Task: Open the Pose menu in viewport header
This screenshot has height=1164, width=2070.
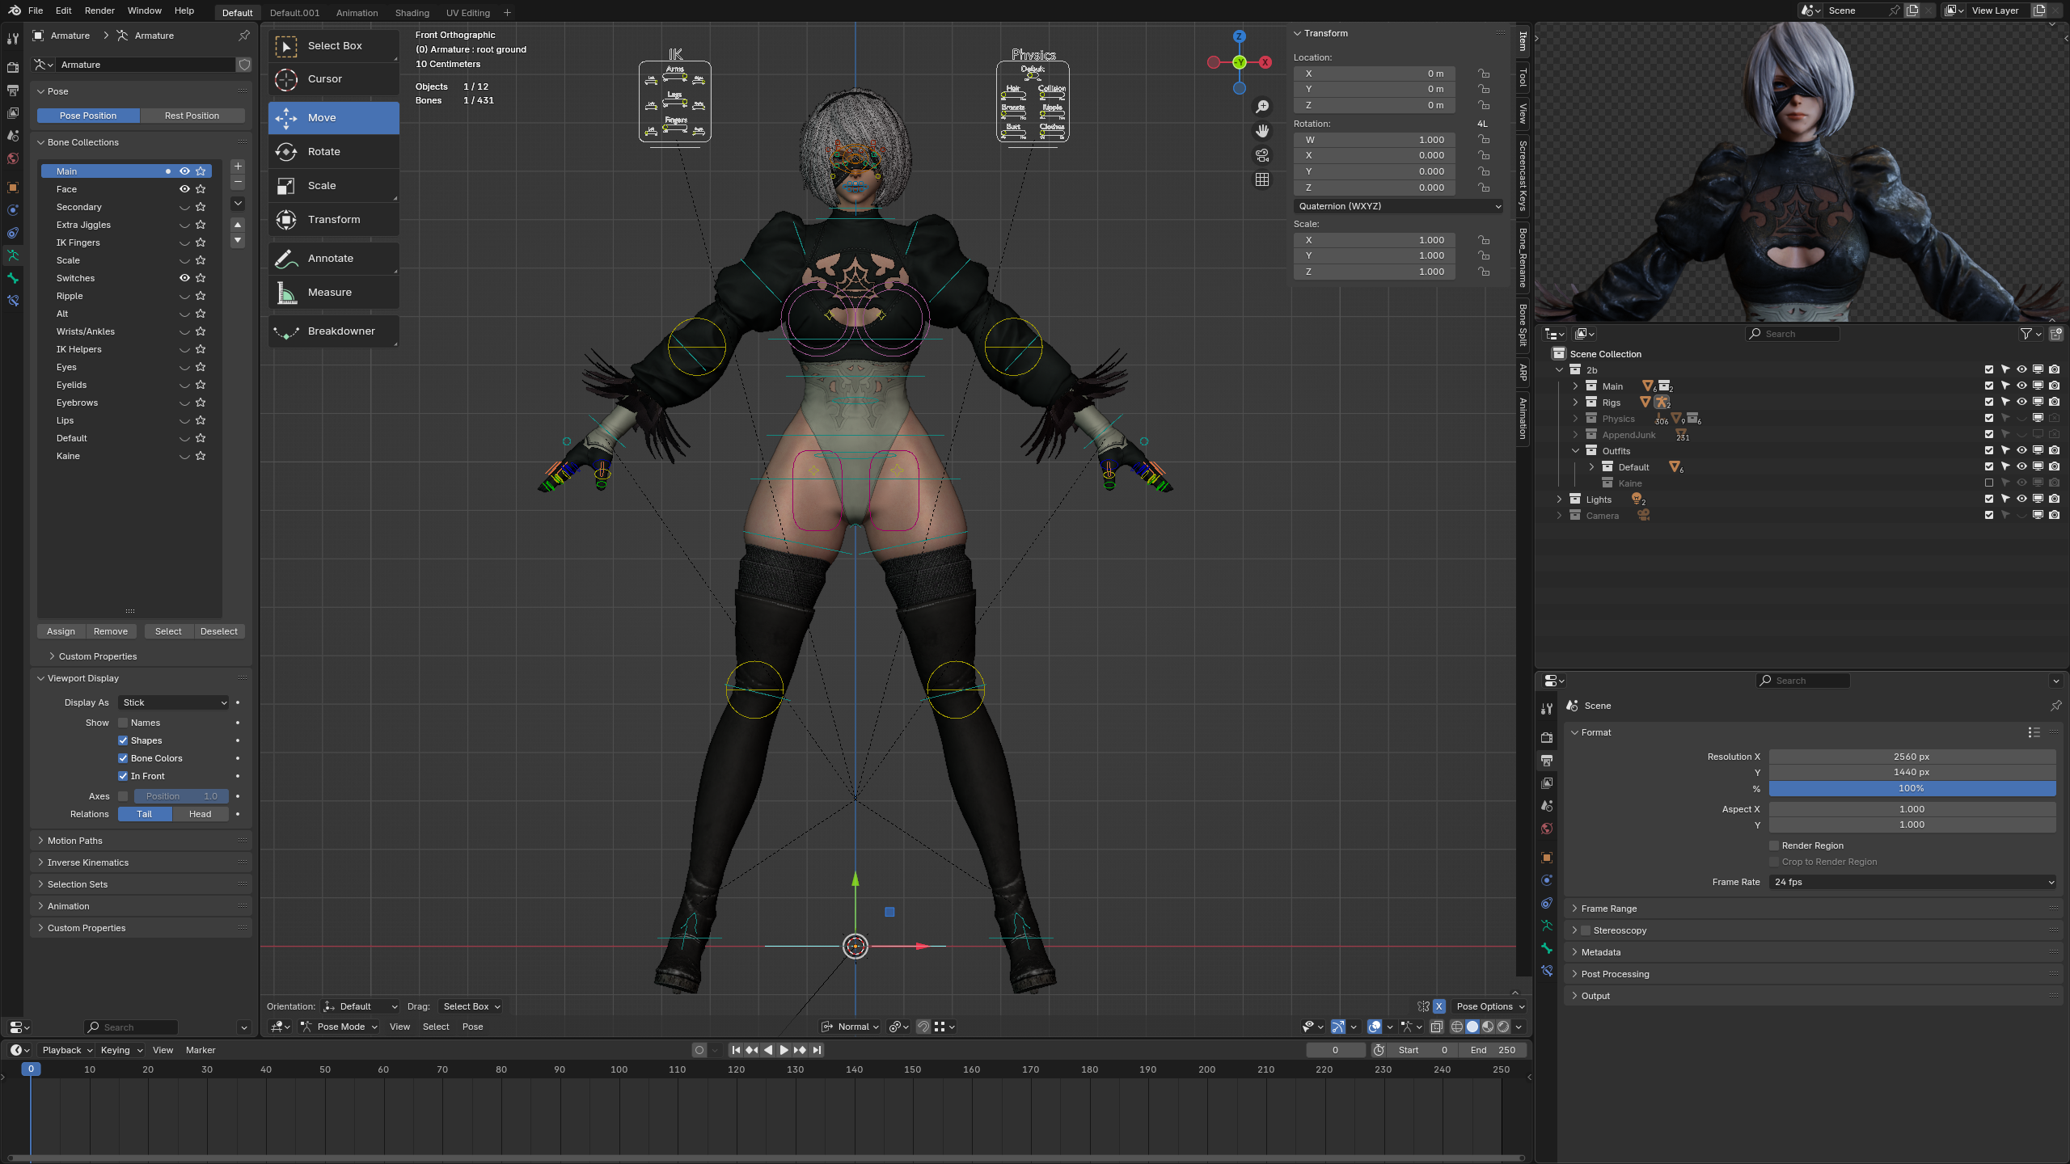Action: click(473, 1027)
